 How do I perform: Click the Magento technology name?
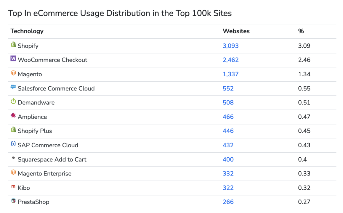click(30, 75)
